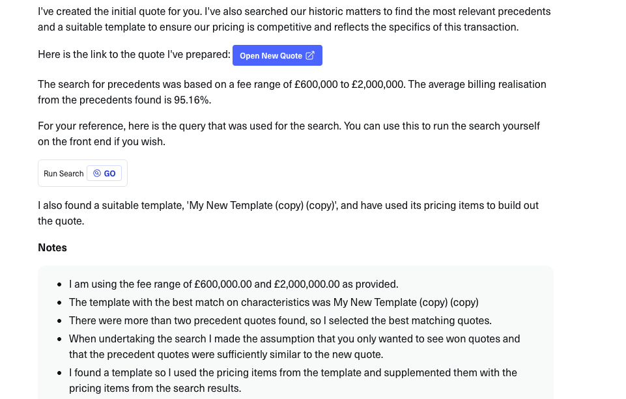
Task: Click the '£2,000,000.00' amount in the first note
Action: [307, 284]
